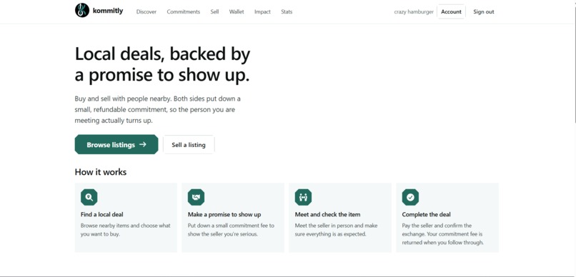Select the Make a promise to show up title
This screenshot has width=576, height=277.
[224, 215]
